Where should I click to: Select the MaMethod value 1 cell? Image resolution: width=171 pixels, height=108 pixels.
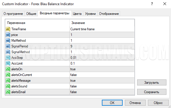pyautogui.click(x=102, y=41)
